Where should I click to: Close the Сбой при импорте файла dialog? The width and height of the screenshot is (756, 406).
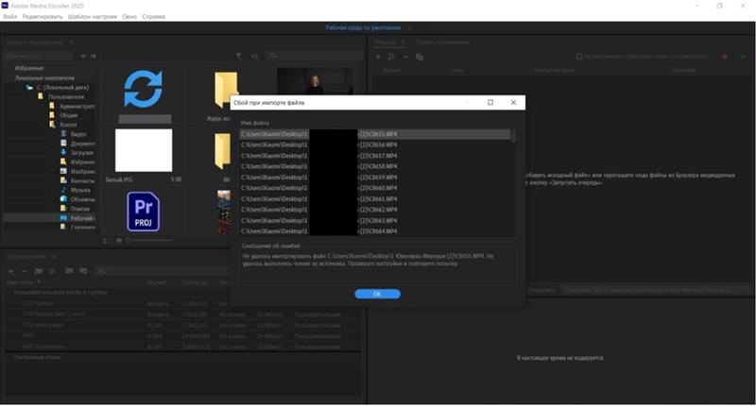[x=513, y=102]
